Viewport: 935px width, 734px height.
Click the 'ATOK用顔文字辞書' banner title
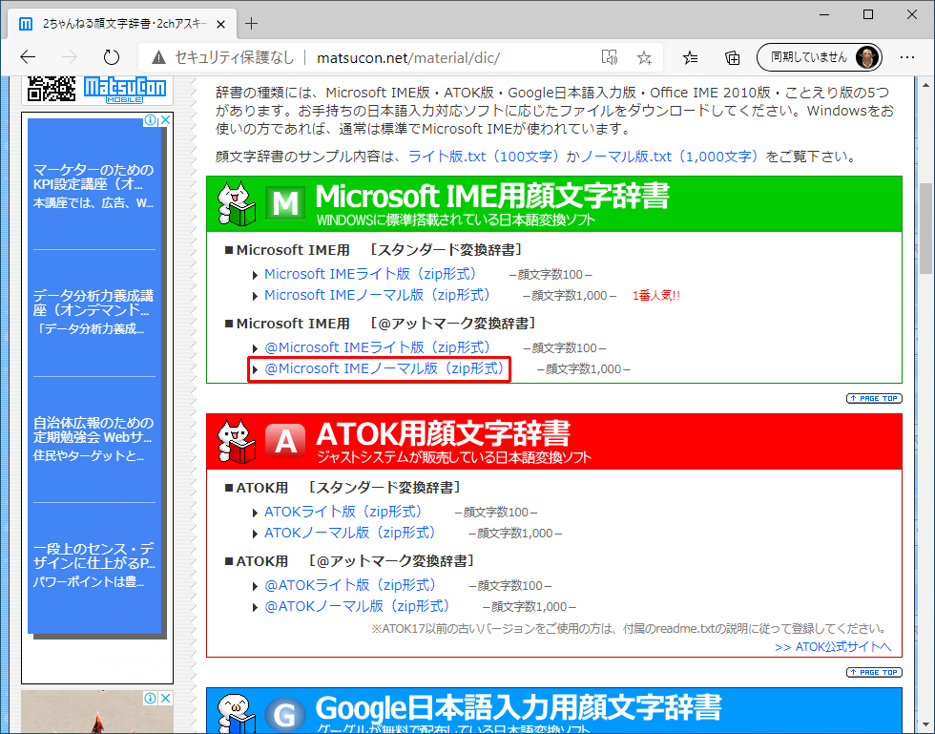coord(443,433)
